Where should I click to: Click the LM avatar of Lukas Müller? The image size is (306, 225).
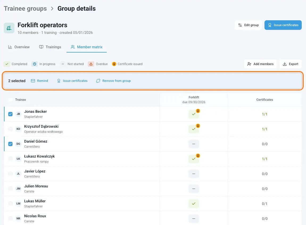(x=18, y=203)
